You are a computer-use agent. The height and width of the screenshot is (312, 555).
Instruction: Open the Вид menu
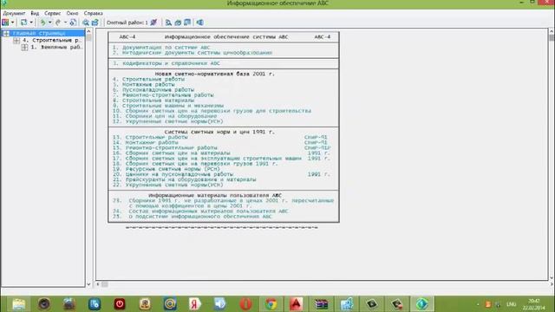pos(35,13)
